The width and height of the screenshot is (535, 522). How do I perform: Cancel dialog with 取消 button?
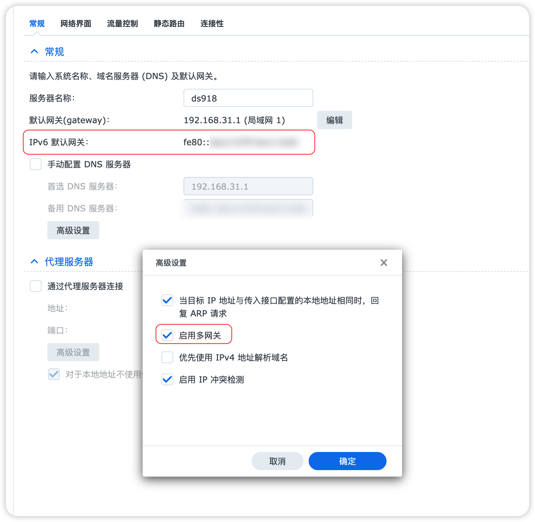point(277,461)
